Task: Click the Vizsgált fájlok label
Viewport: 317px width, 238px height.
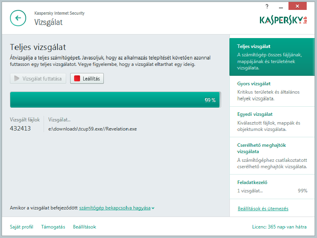Action: (25, 120)
